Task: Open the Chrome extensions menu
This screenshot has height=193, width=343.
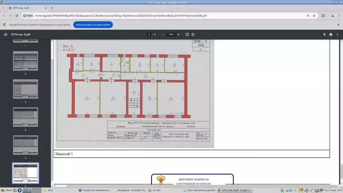Action: [323, 16]
